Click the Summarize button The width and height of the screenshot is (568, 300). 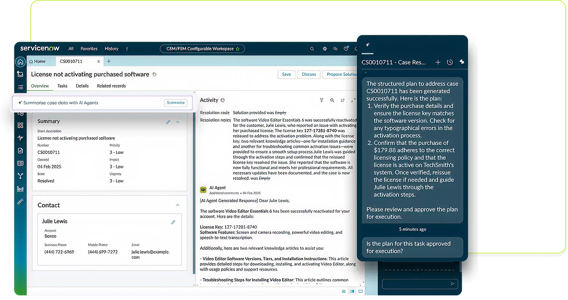175,103
